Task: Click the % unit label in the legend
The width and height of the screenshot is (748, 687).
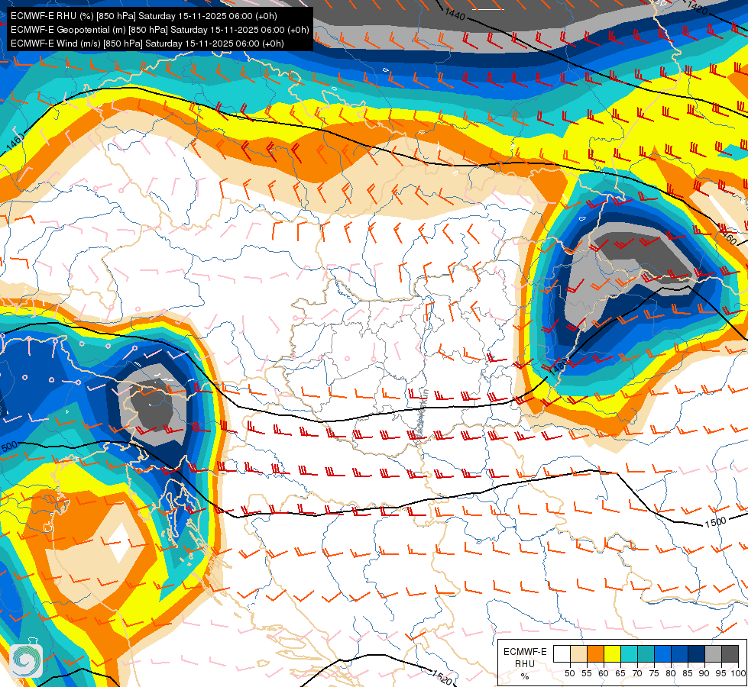Action: [x=525, y=676]
